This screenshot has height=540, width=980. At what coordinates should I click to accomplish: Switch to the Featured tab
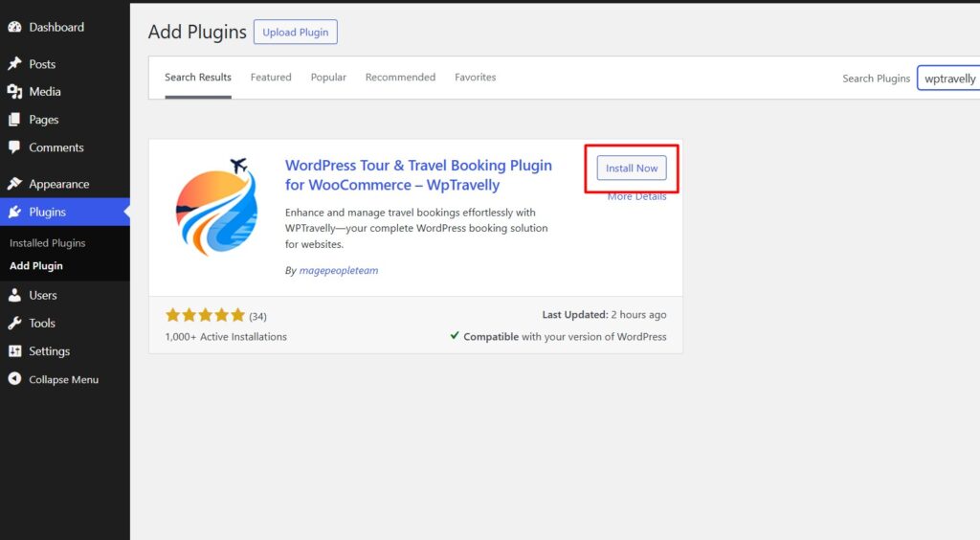271,78
